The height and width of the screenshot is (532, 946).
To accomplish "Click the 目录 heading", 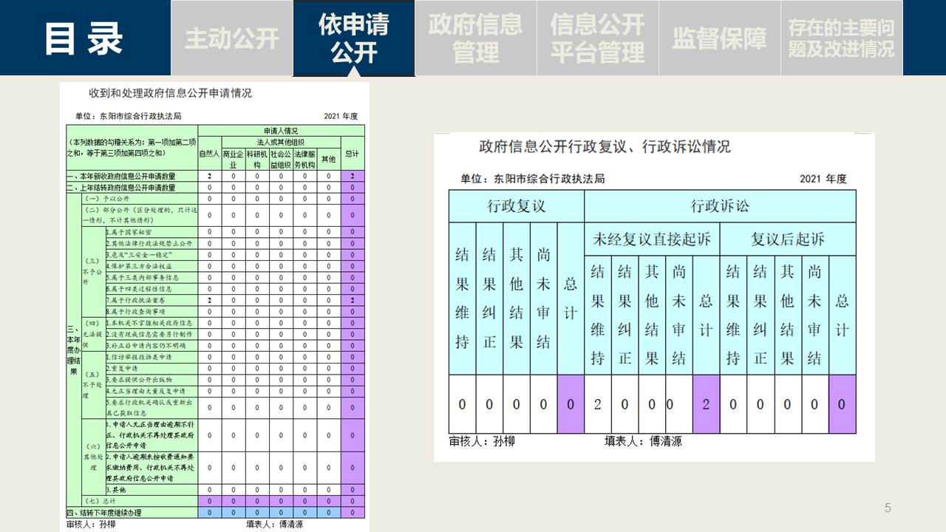I will [83, 38].
